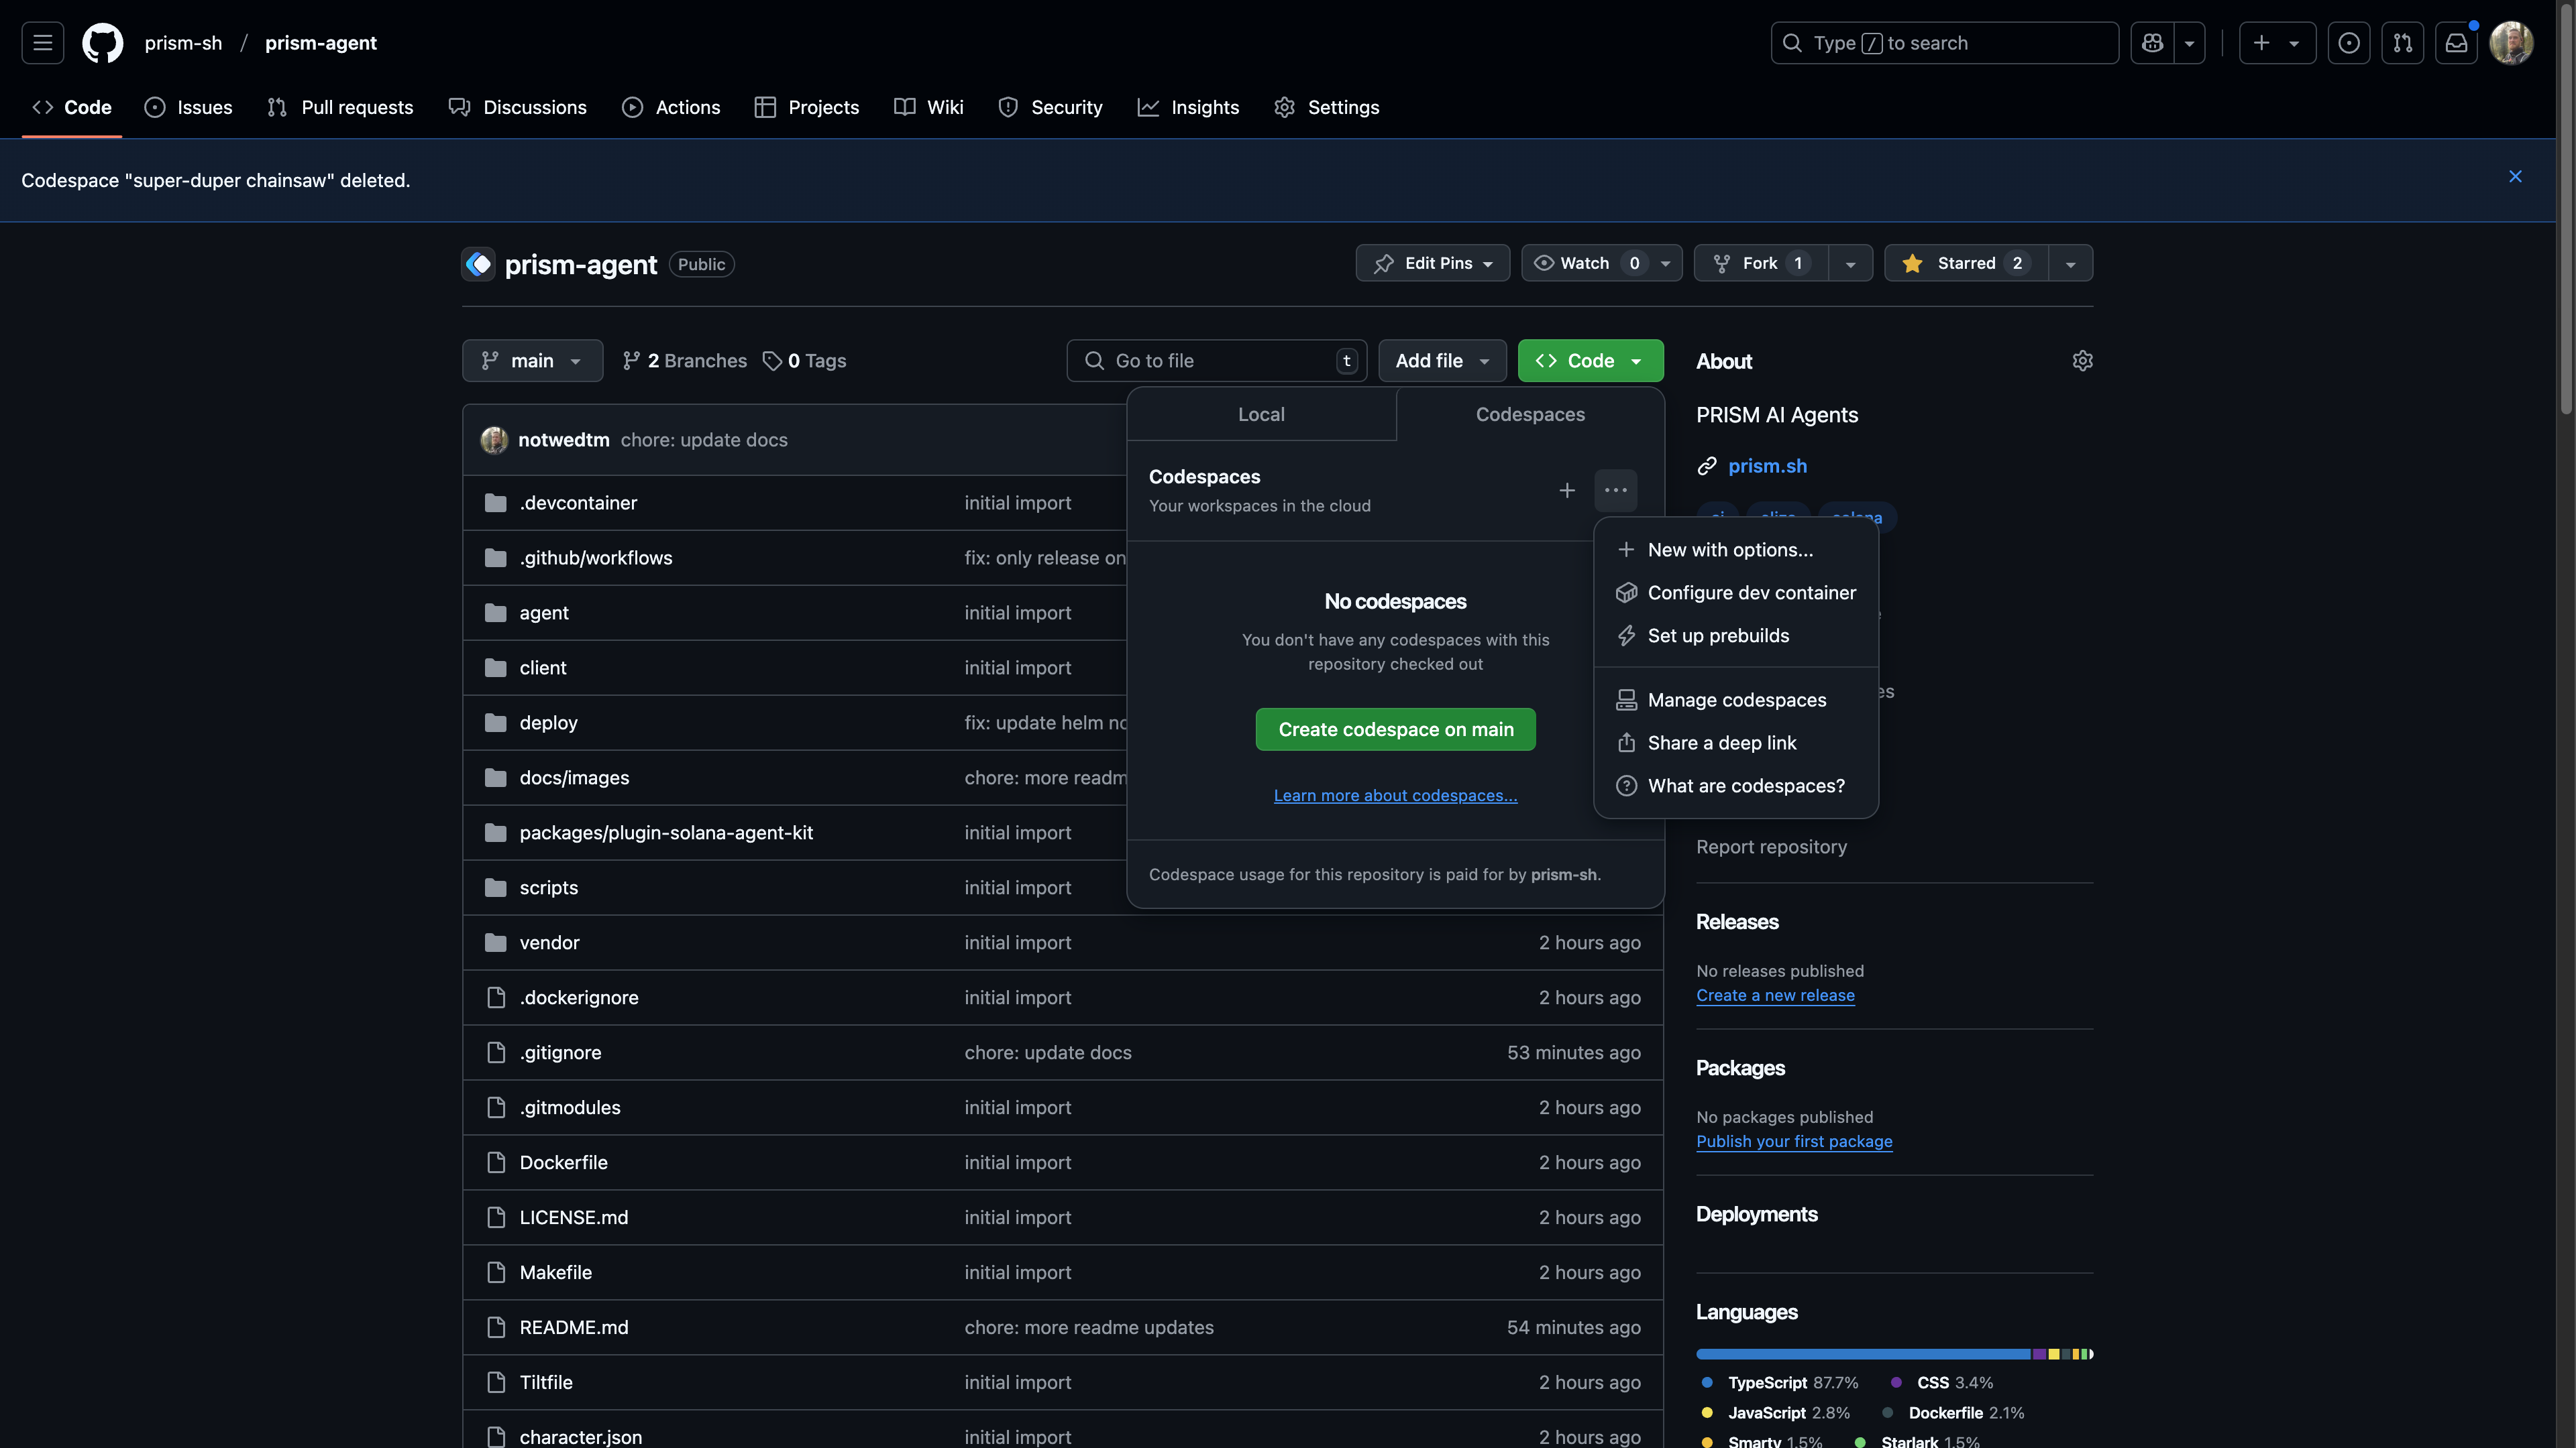Open the Actions tab

pyautogui.click(x=671, y=107)
